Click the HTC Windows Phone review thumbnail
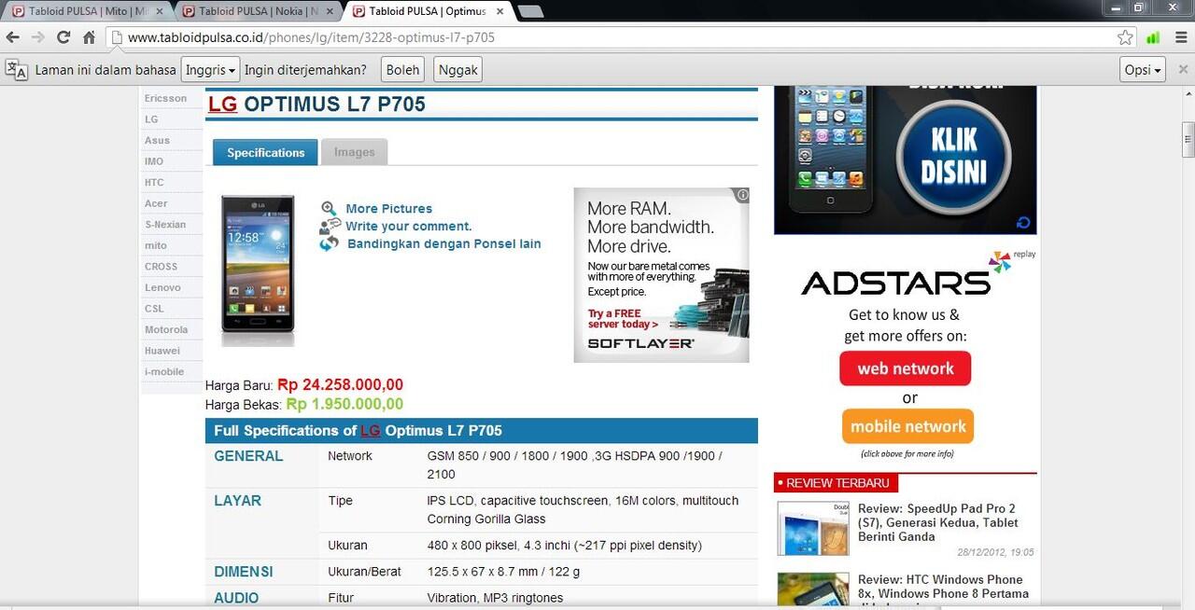Screen dimensions: 1195x610 813,590
